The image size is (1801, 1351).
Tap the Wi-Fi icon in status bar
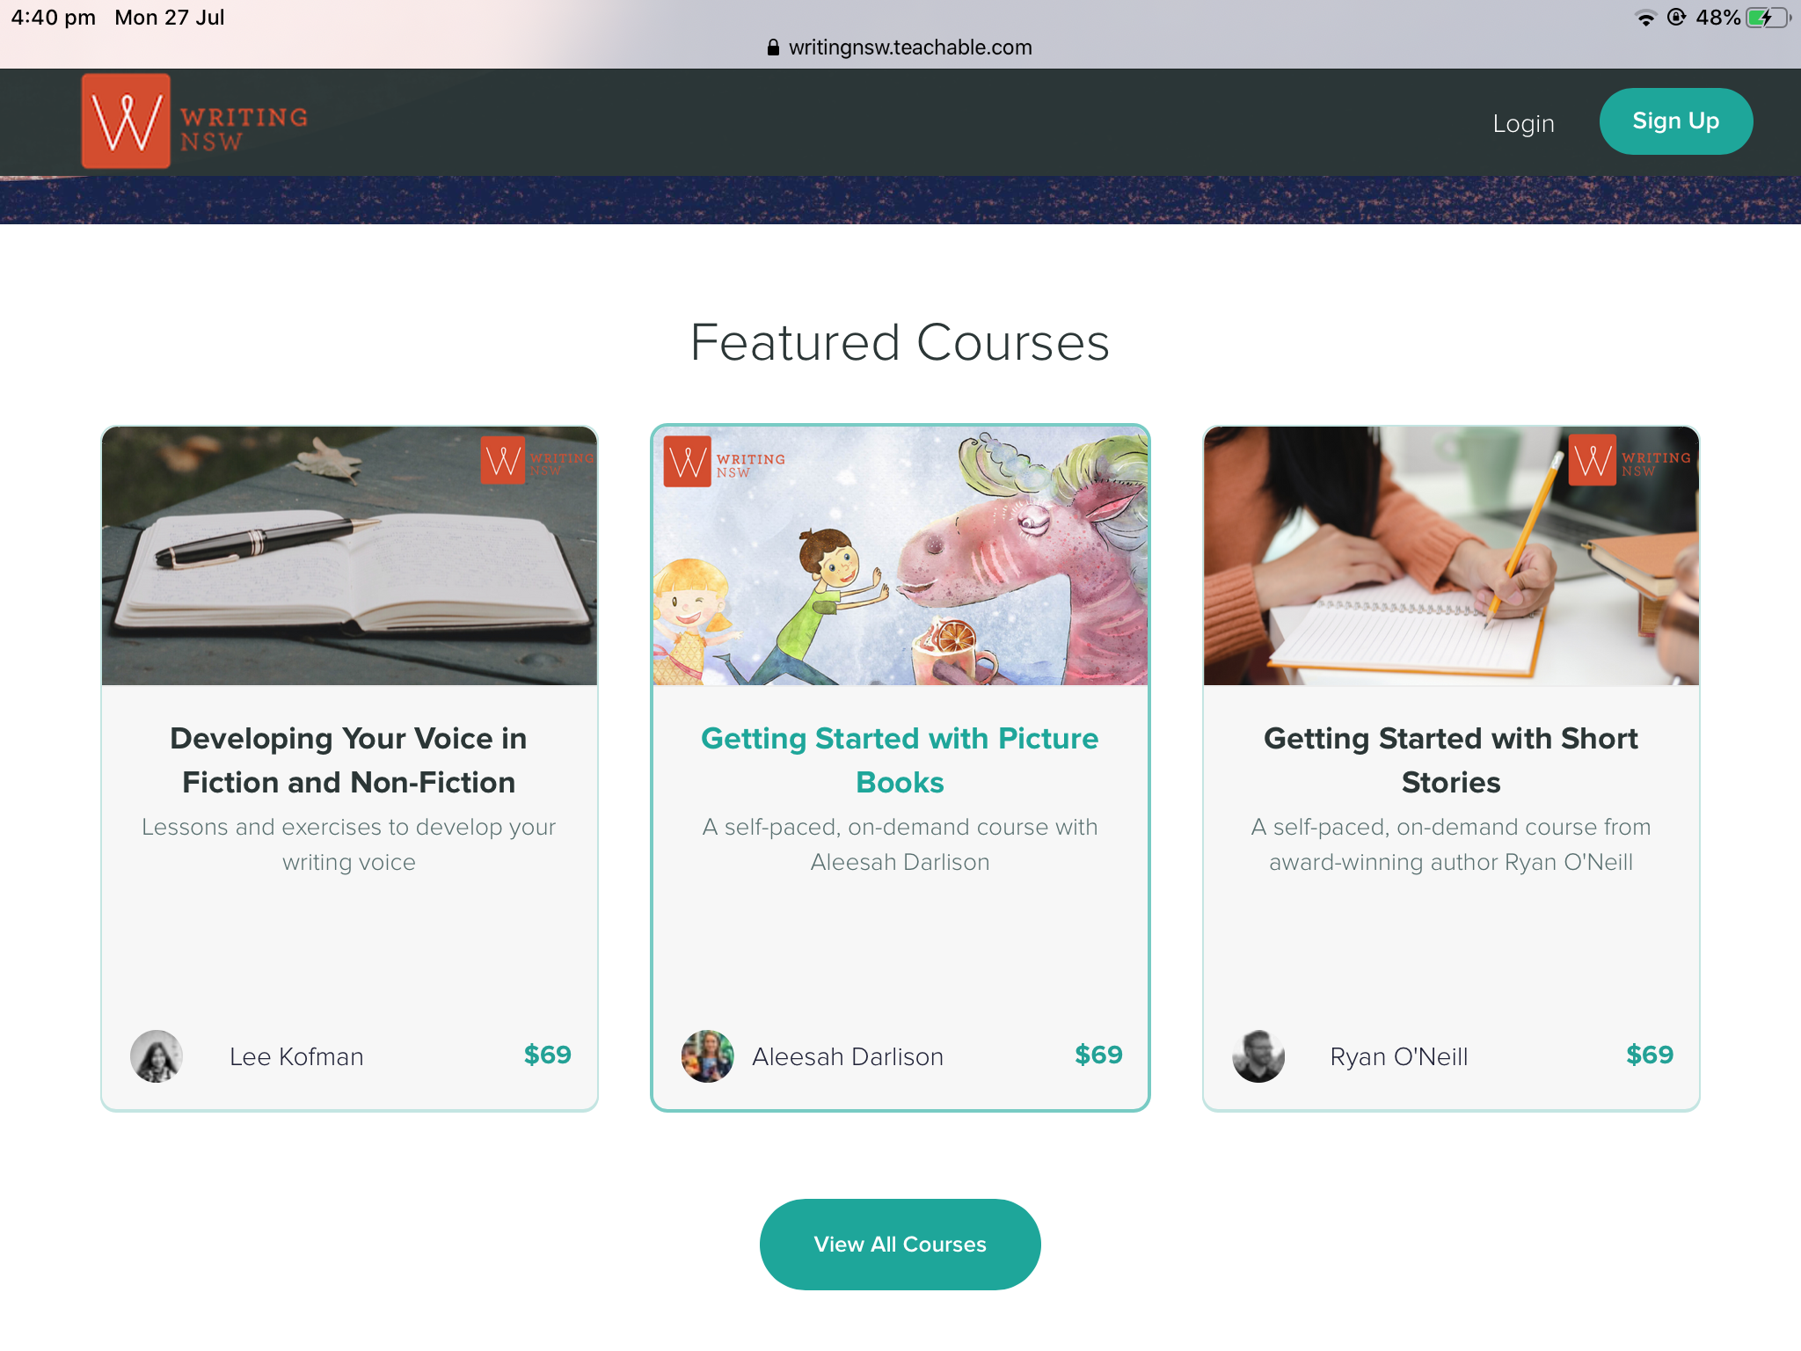pos(1645,18)
